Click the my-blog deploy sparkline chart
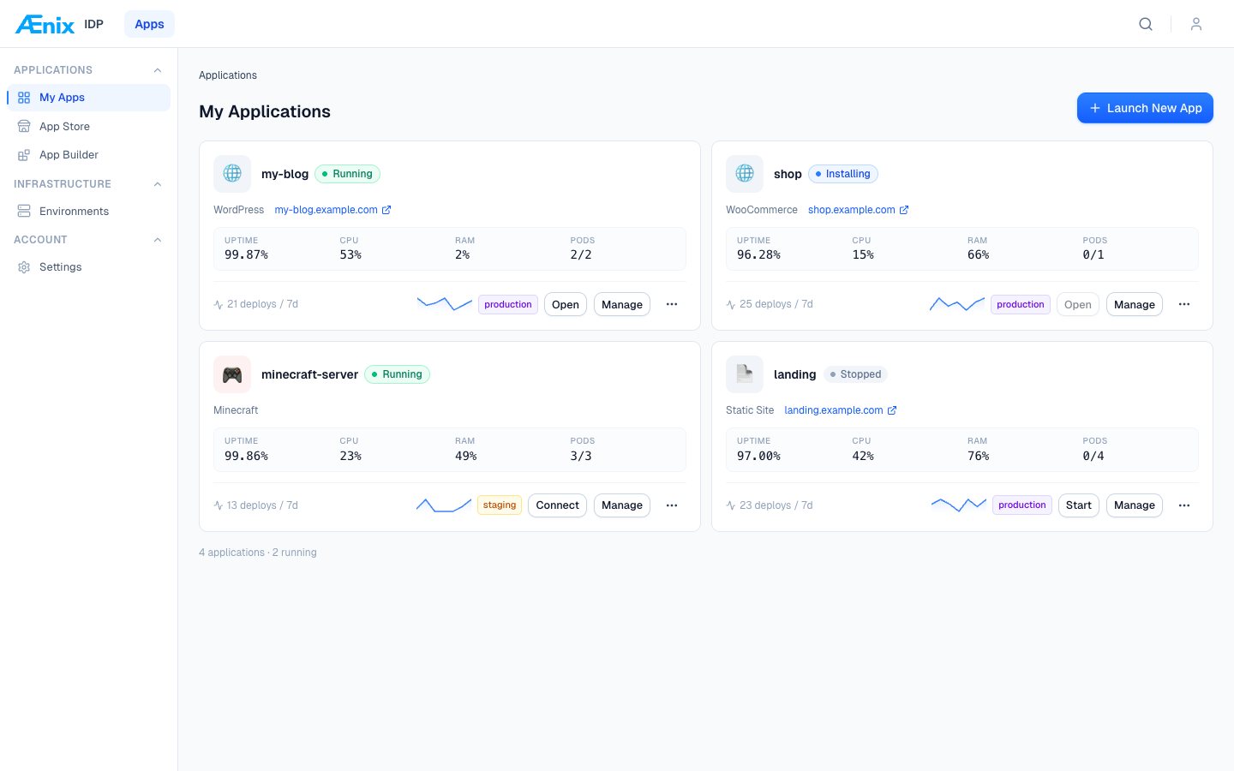Viewport: 1234px width, 771px height. pyautogui.click(x=444, y=304)
